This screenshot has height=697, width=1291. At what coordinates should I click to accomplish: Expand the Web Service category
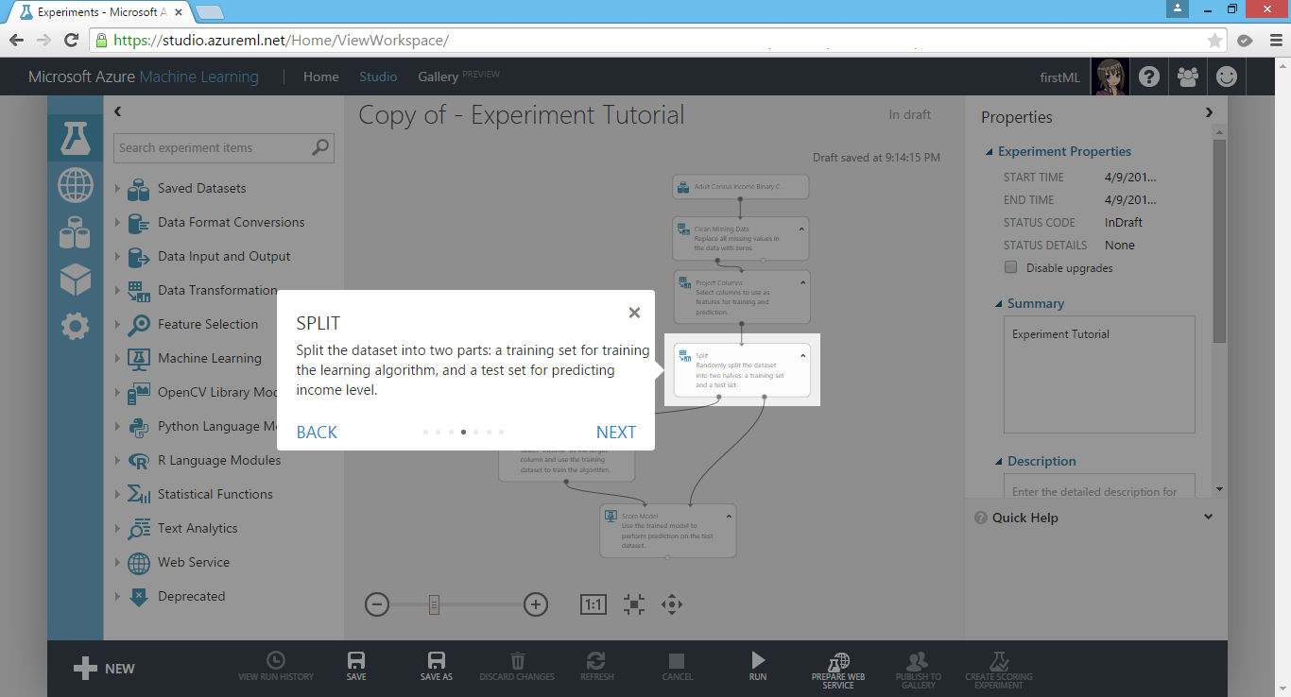[x=118, y=562]
